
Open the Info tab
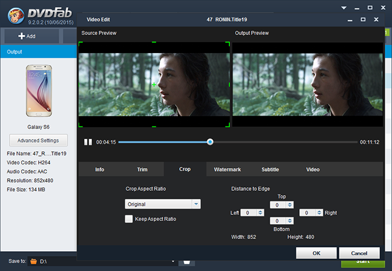(100, 169)
